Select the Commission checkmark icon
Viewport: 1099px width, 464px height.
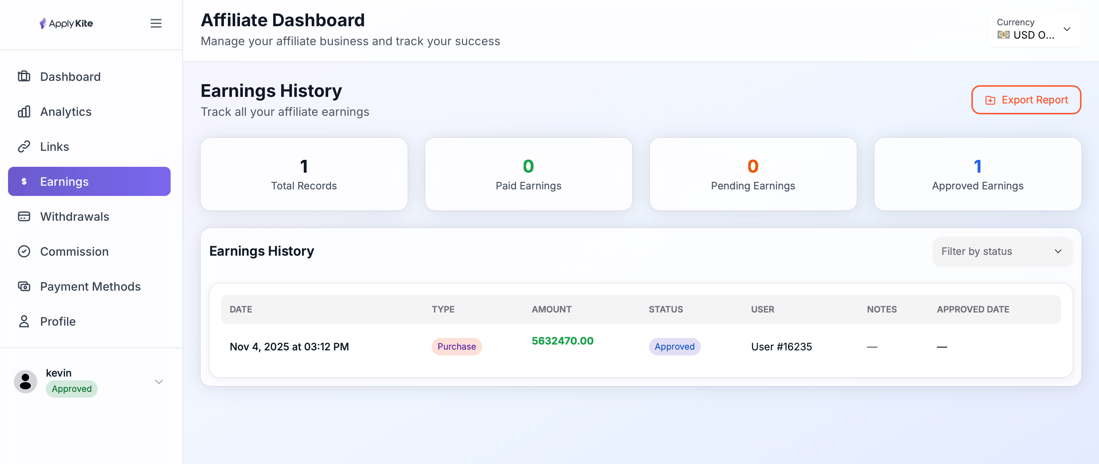pos(24,251)
